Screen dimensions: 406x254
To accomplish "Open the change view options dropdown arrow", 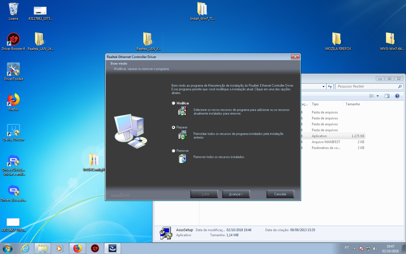I will [378, 96].
